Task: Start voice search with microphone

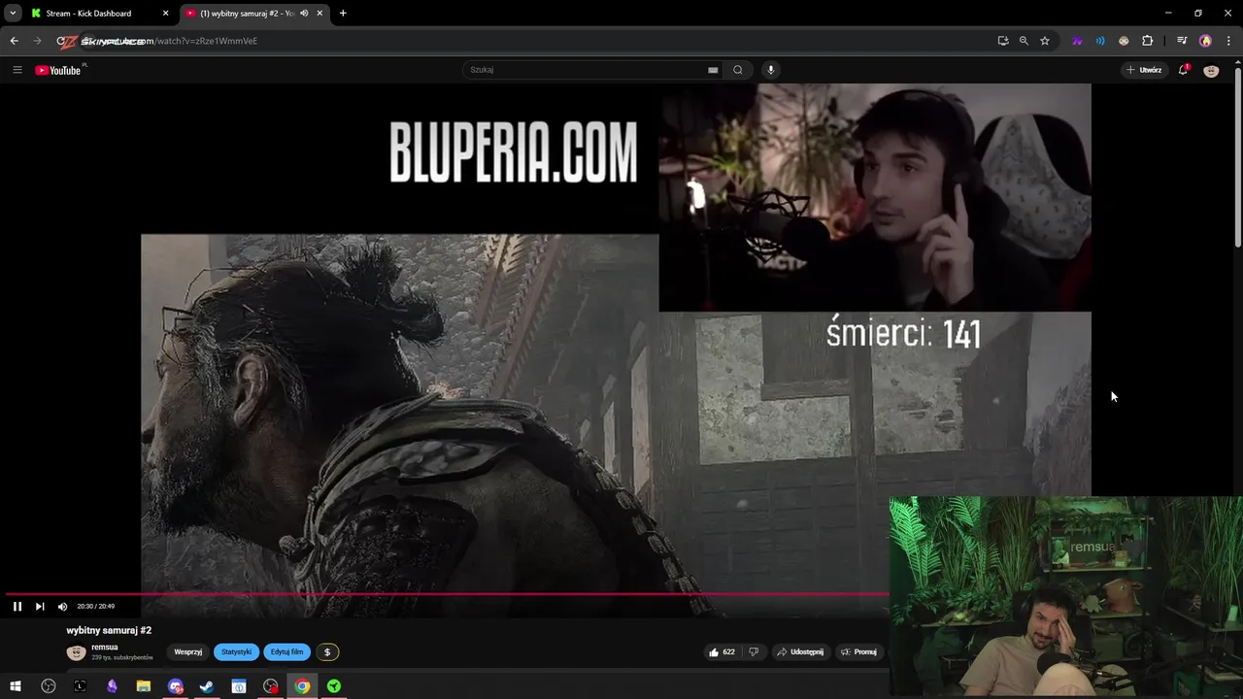Action: pyautogui.click(x=771, y=70)
